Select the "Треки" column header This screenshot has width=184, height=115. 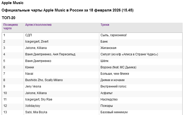pyautogui.click(x=105, y=25)
